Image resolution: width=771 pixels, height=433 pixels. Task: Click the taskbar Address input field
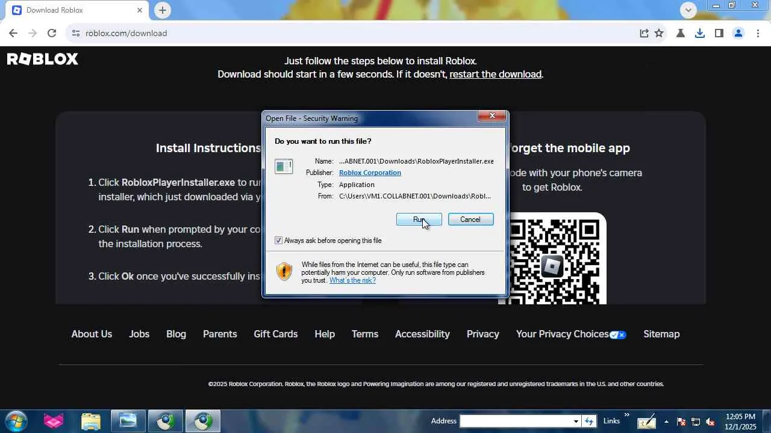pos(515,421)
